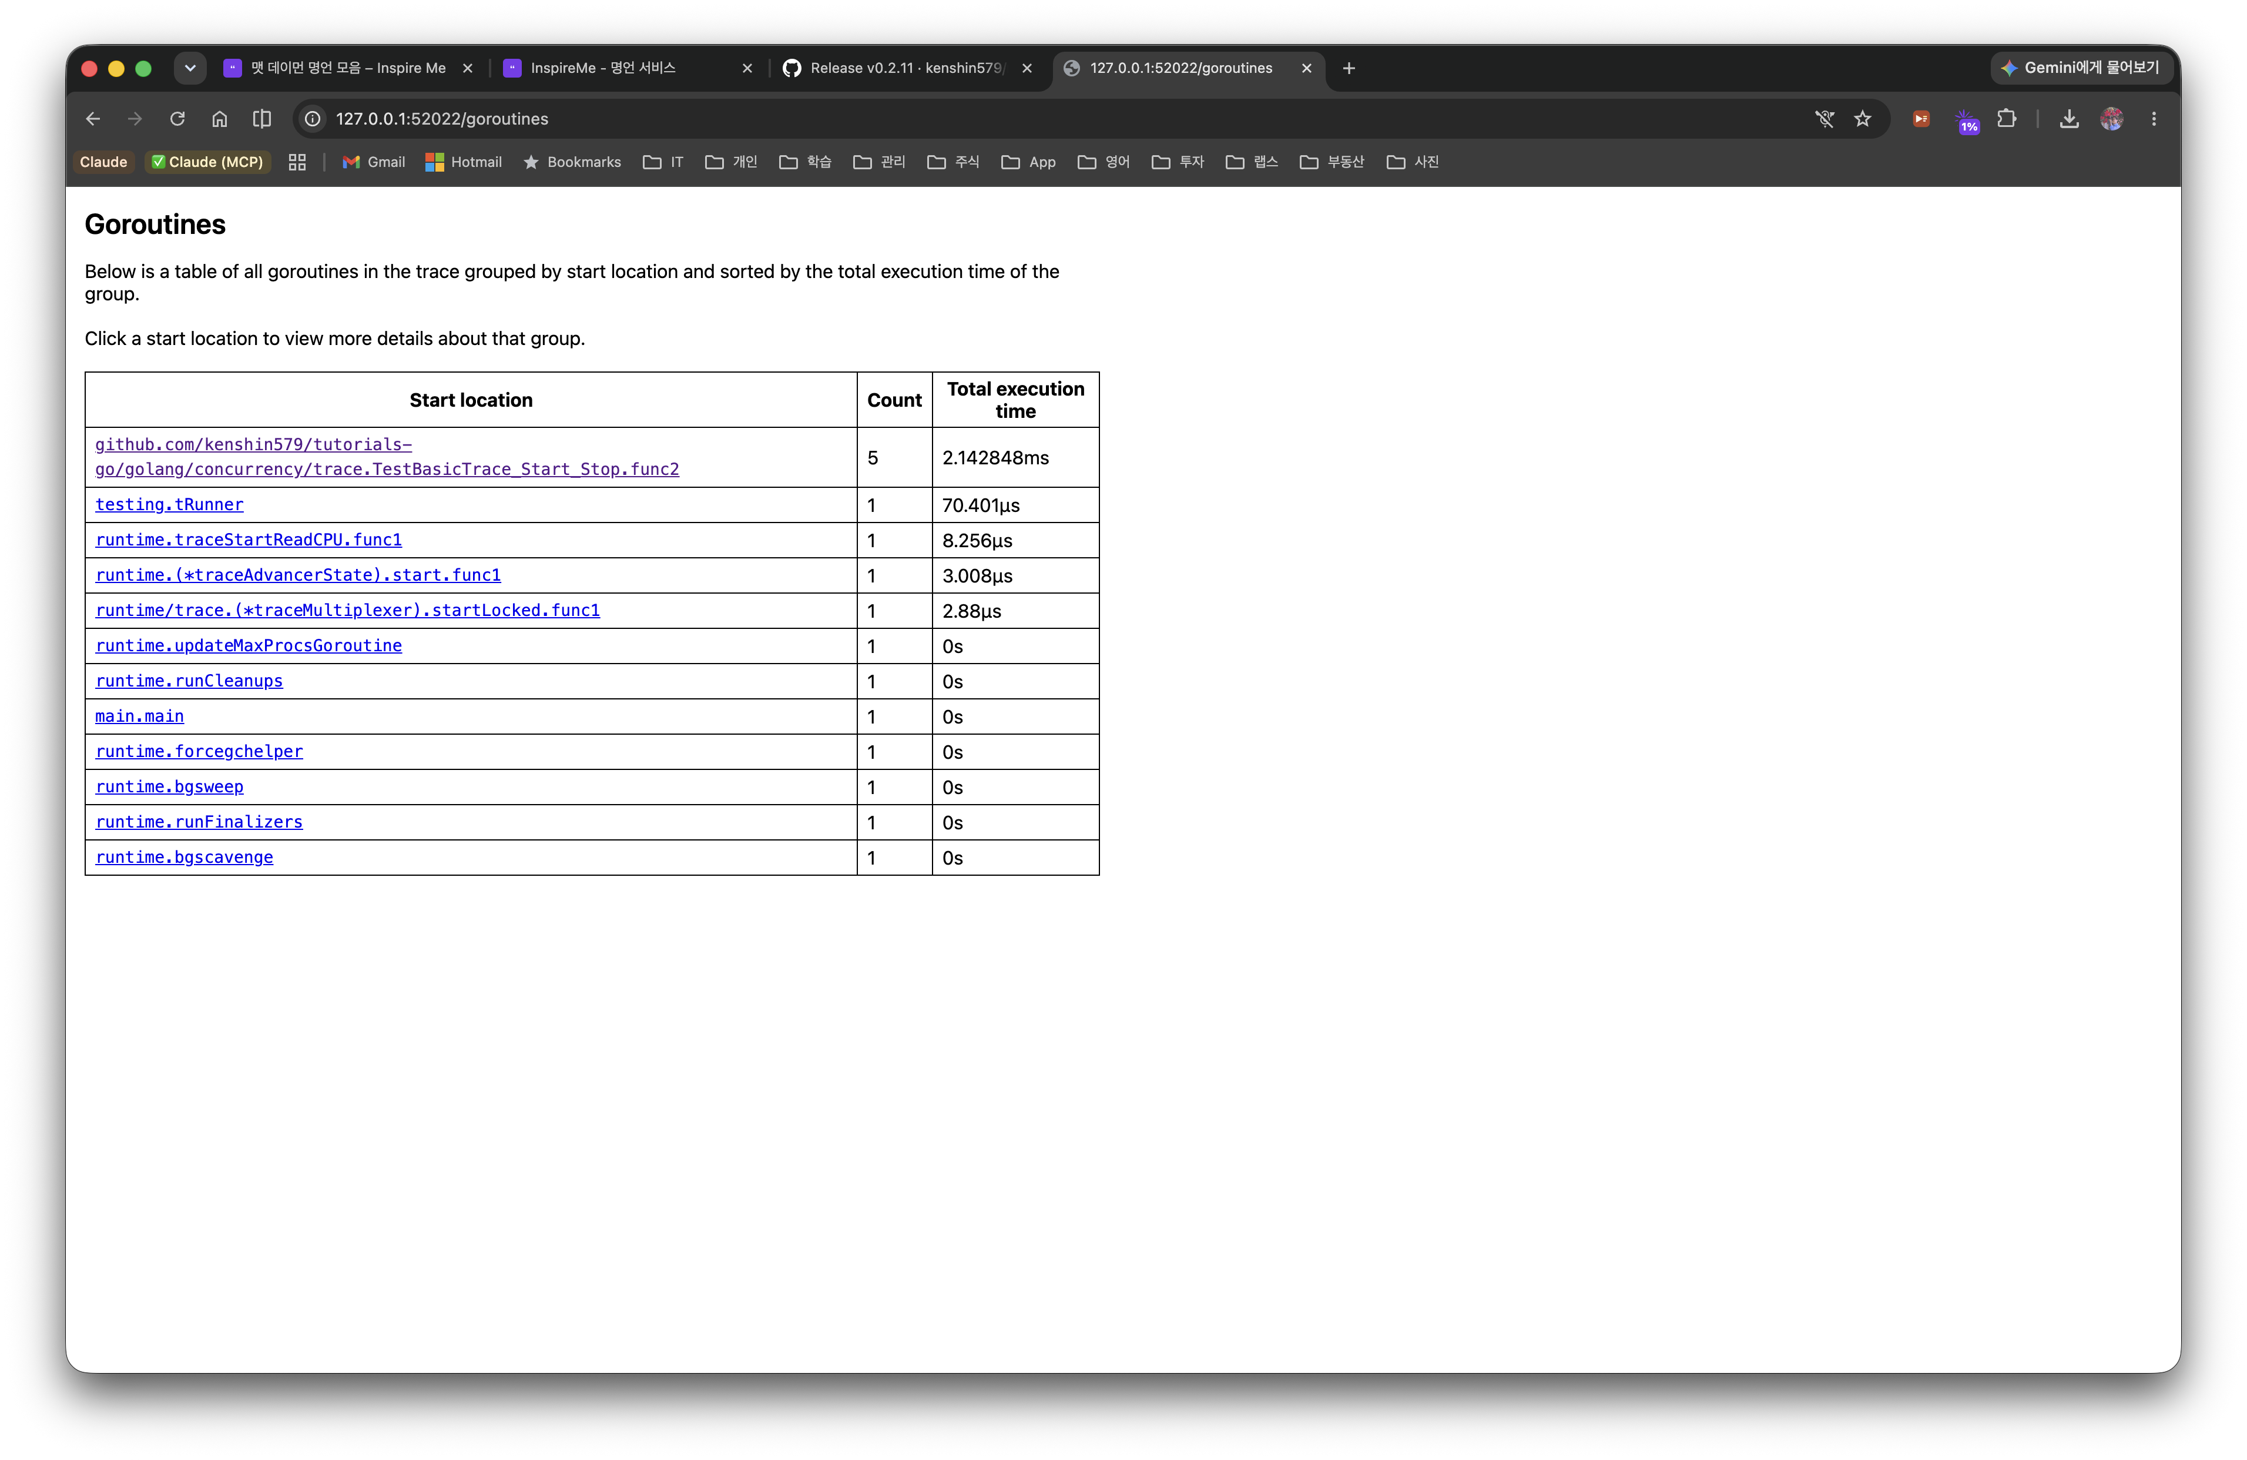Viewport: 2247px width, 1460px height.
Task: Open the runtime.runCleanups link
Action: 189,681
